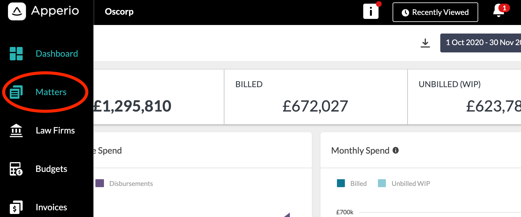Click the Invoices dollar icon
This screenshot has width=521, height=217.
16,207
